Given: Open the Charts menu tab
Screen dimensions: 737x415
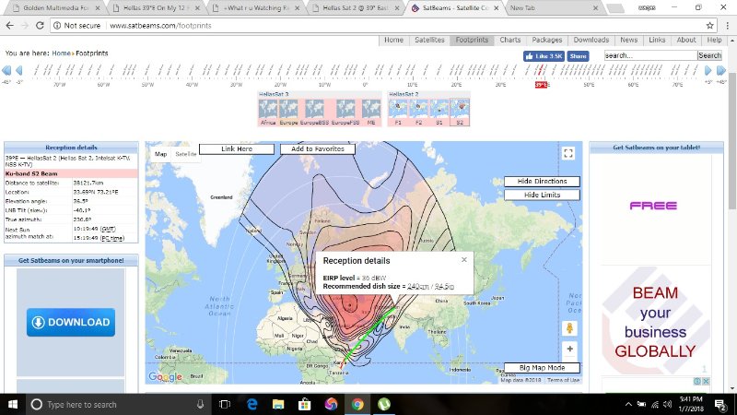Looking at the screenshot, I should (510, 41).
